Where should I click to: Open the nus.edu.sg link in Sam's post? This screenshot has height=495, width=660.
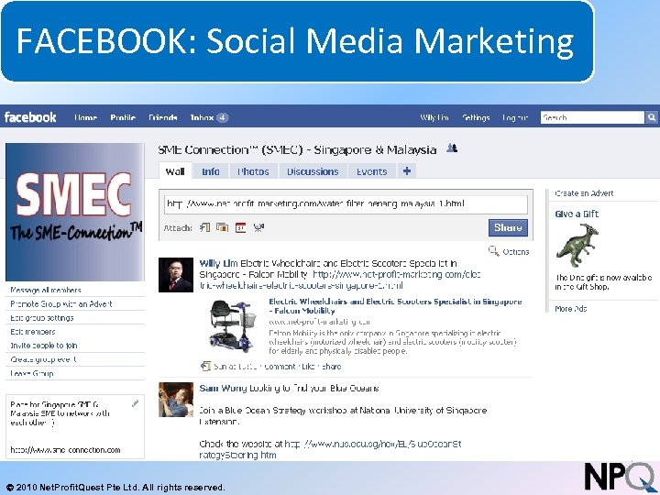330,449
